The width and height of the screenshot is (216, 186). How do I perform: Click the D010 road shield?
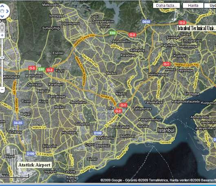tap(146, 22)
